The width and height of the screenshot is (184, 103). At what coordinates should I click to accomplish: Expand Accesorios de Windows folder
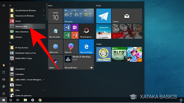point(44,16)
